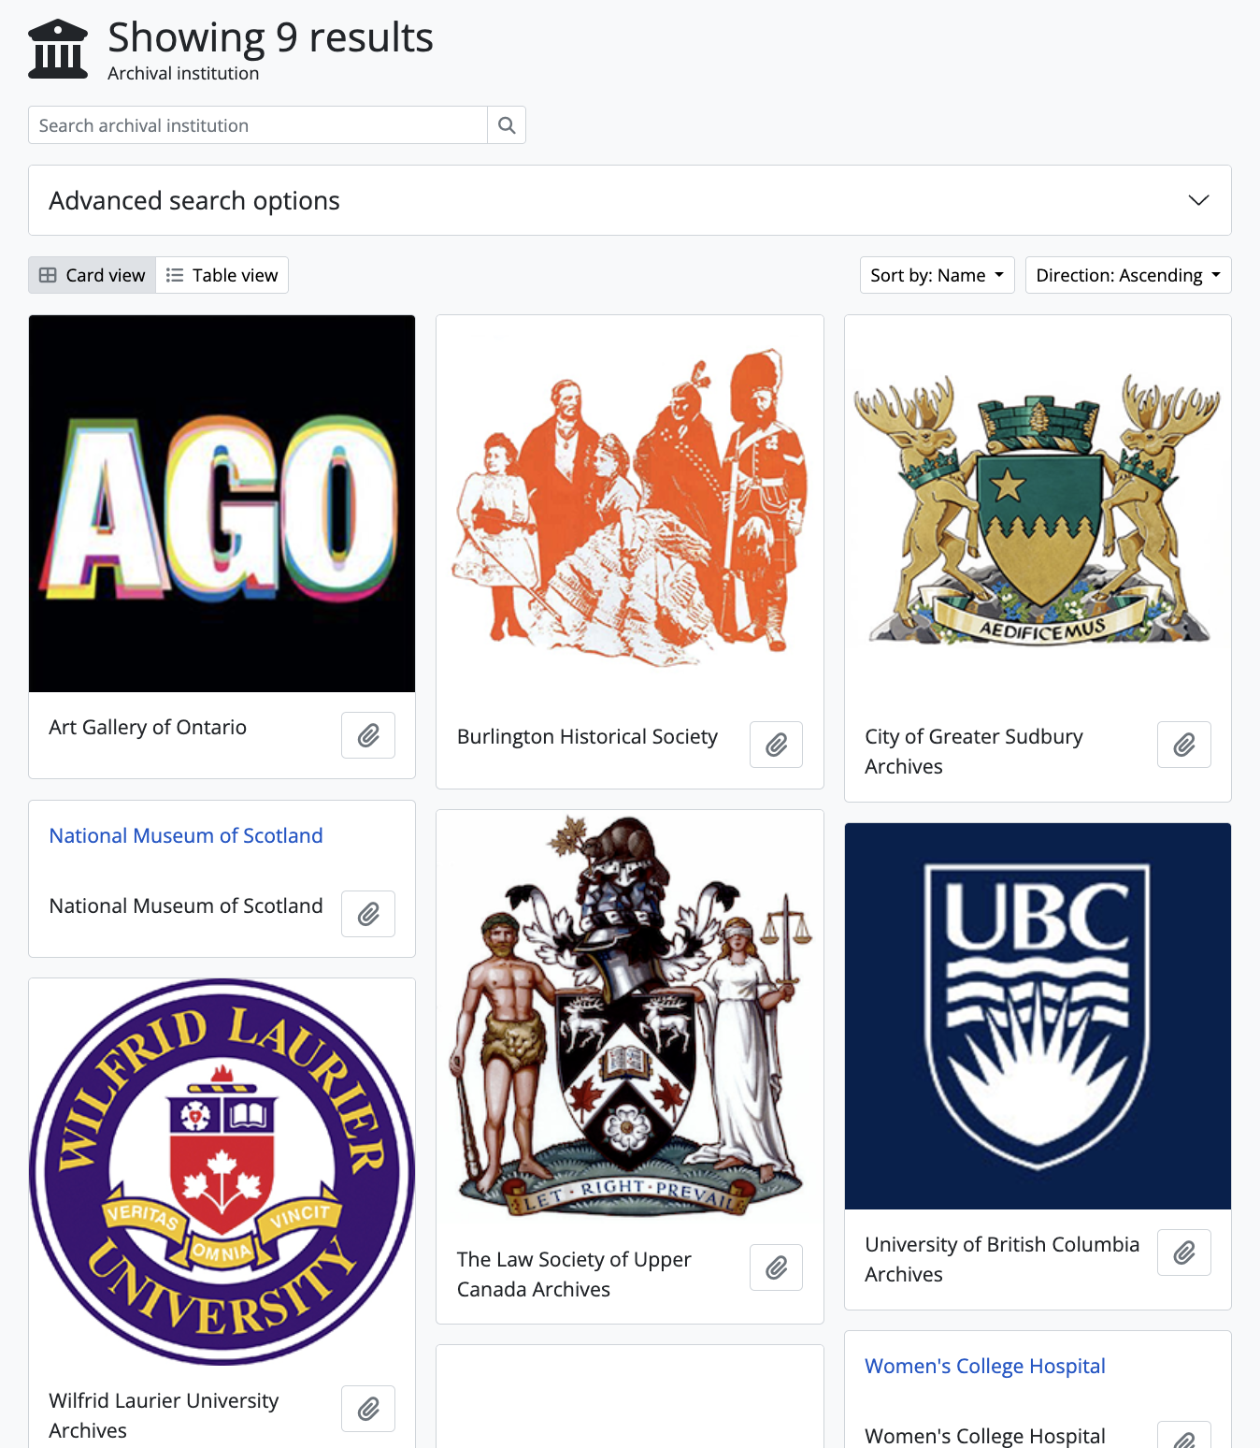Image resolution: width=1260 pixels, height=1448 pixels.
Task: Open the National Museum of Scotland link
Action: [186, 835]
